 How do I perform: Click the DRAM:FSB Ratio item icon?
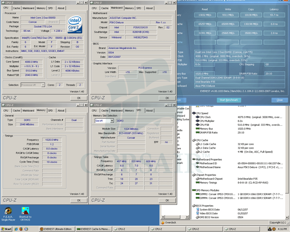pyautogui.click(x=197, y=132)
